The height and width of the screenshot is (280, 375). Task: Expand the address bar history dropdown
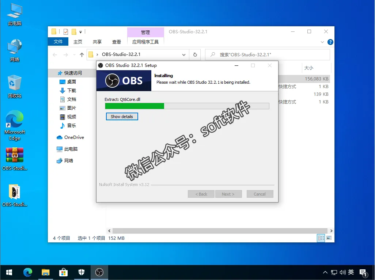[x=184, y=55]
